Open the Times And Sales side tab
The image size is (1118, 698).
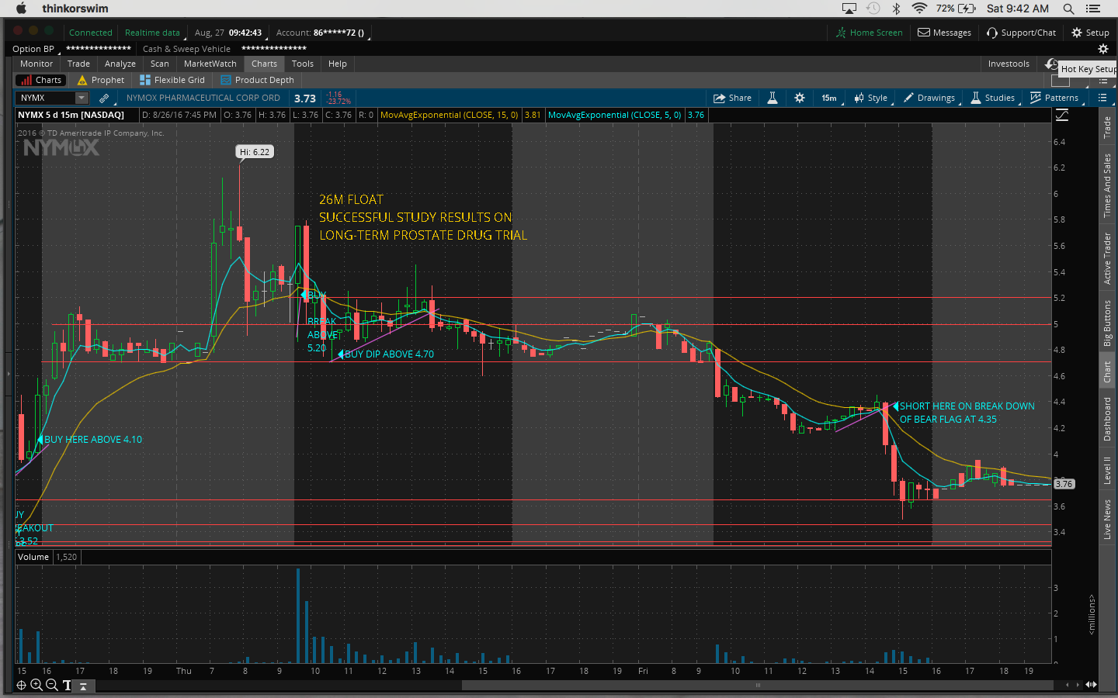coord(1107,185)
